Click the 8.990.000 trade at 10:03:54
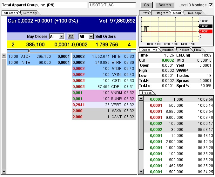Screen dimensions: 215x177 pos(178,111)
